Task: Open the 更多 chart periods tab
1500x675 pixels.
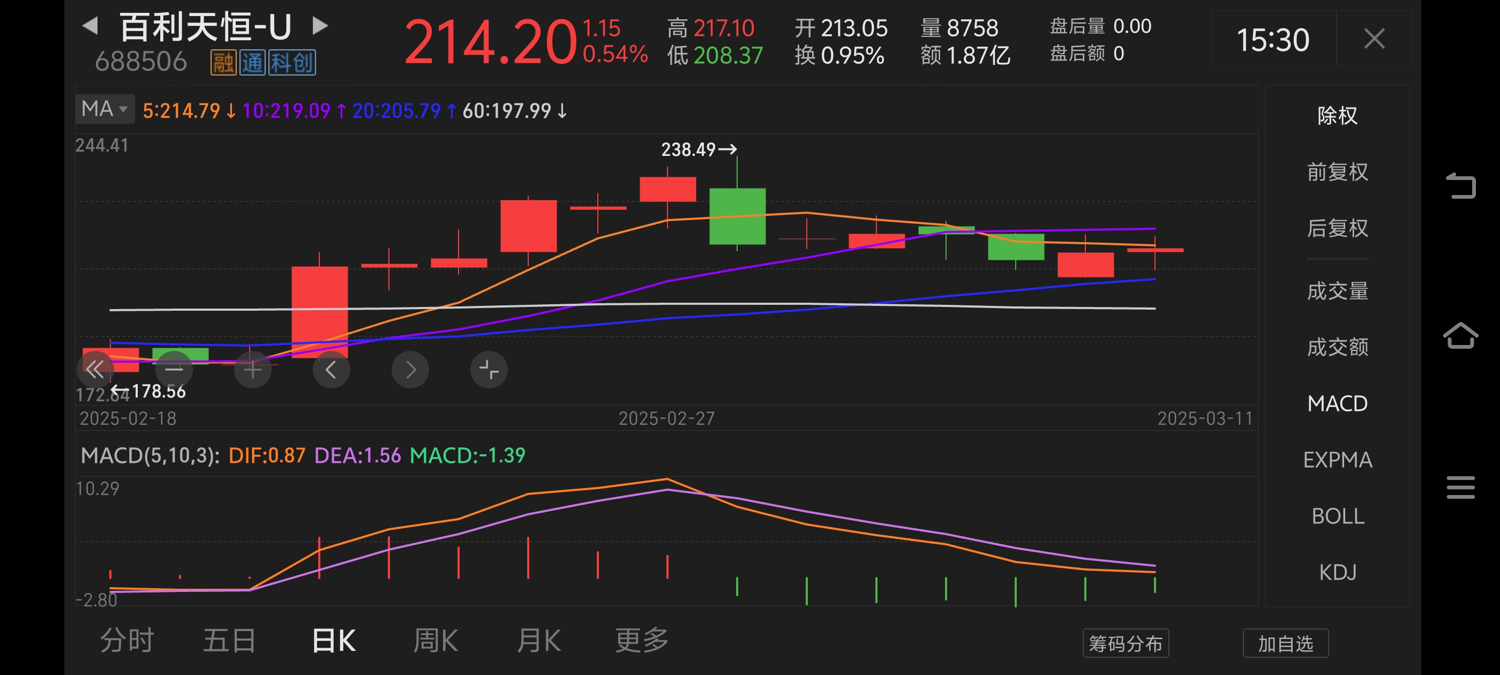Action: pyautogui.click(x=642, y=641)
